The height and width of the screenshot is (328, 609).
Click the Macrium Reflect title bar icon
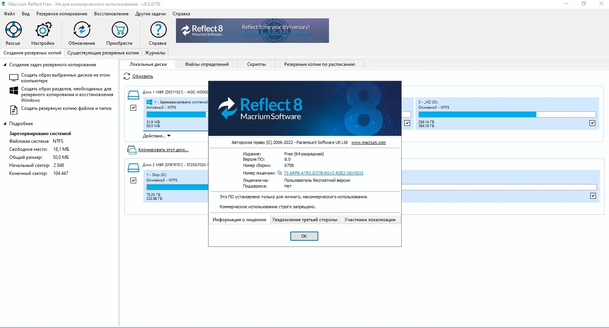point(3,4)
